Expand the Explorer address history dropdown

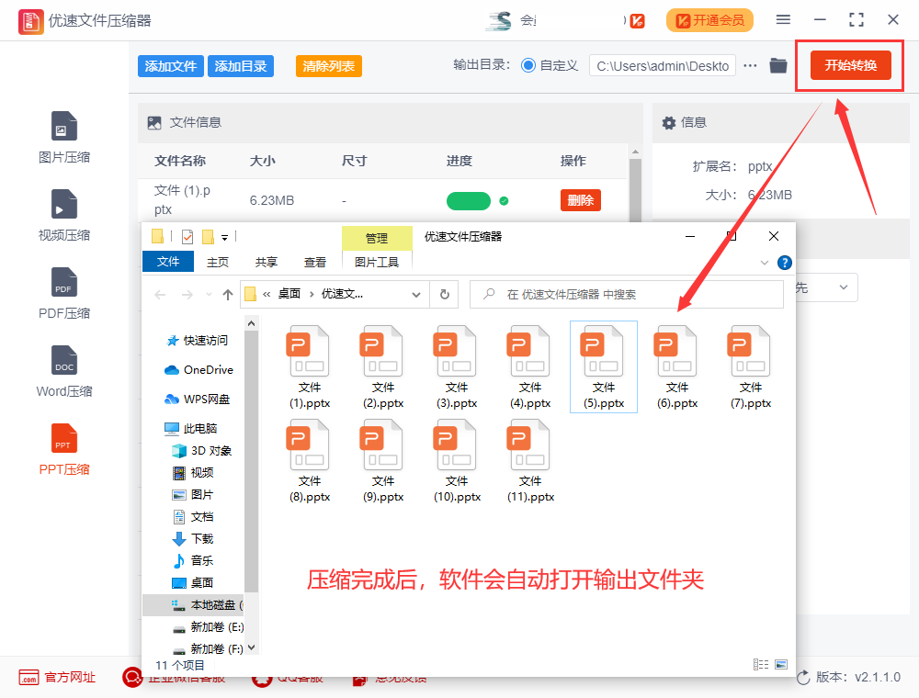(416, 295)
